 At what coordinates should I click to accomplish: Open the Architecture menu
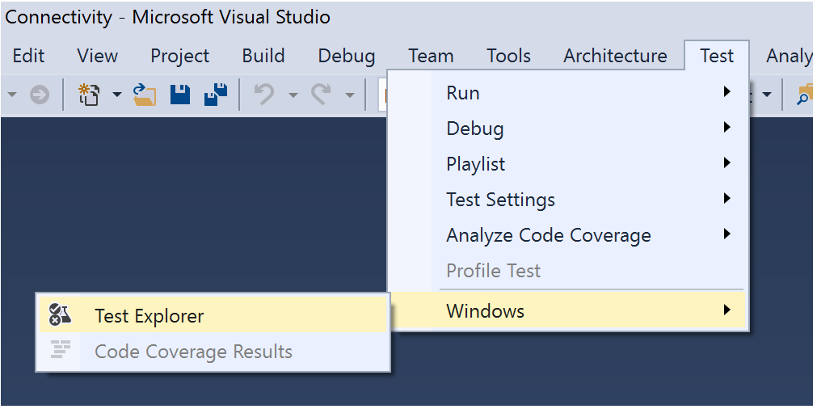pos(615,56)
